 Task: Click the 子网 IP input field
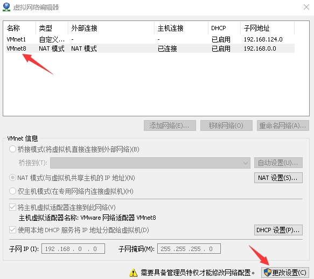click(x=73, y=249)
